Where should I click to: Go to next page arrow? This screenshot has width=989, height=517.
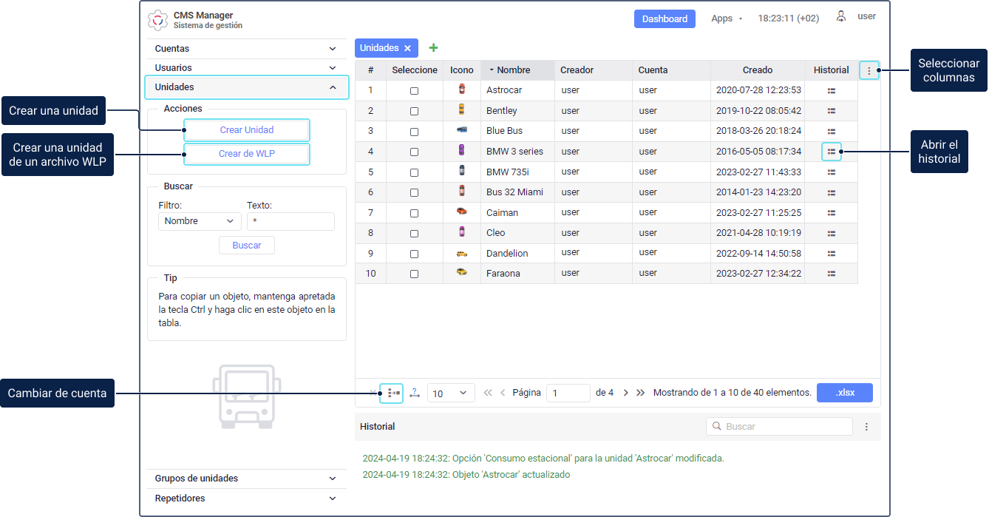625,393
